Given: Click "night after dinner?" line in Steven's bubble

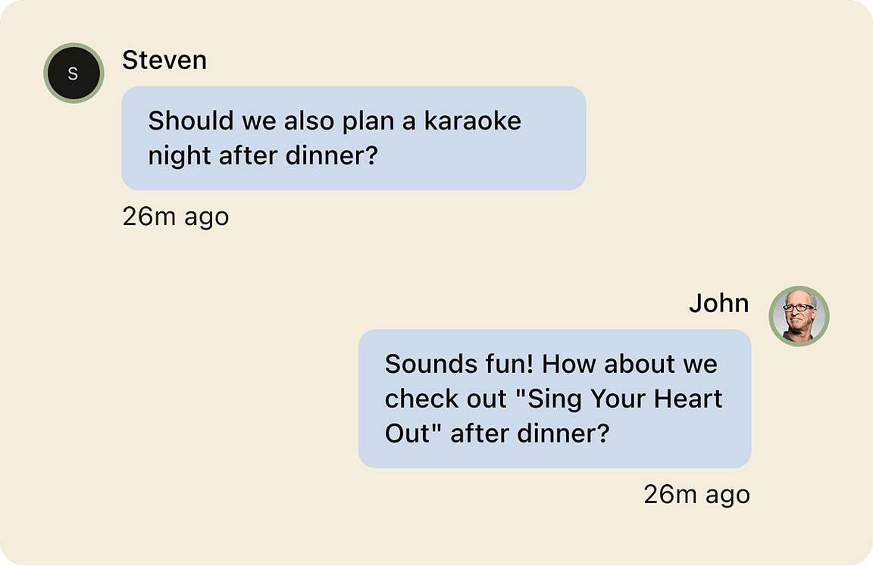Looking at the screenshot, I should pos(262,156).
